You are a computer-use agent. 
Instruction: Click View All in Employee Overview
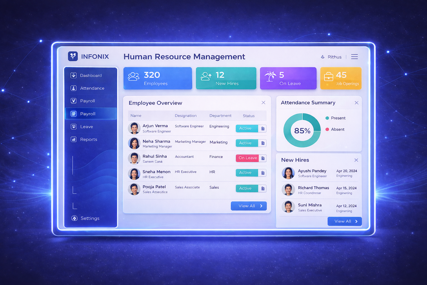tap(249, 206)
